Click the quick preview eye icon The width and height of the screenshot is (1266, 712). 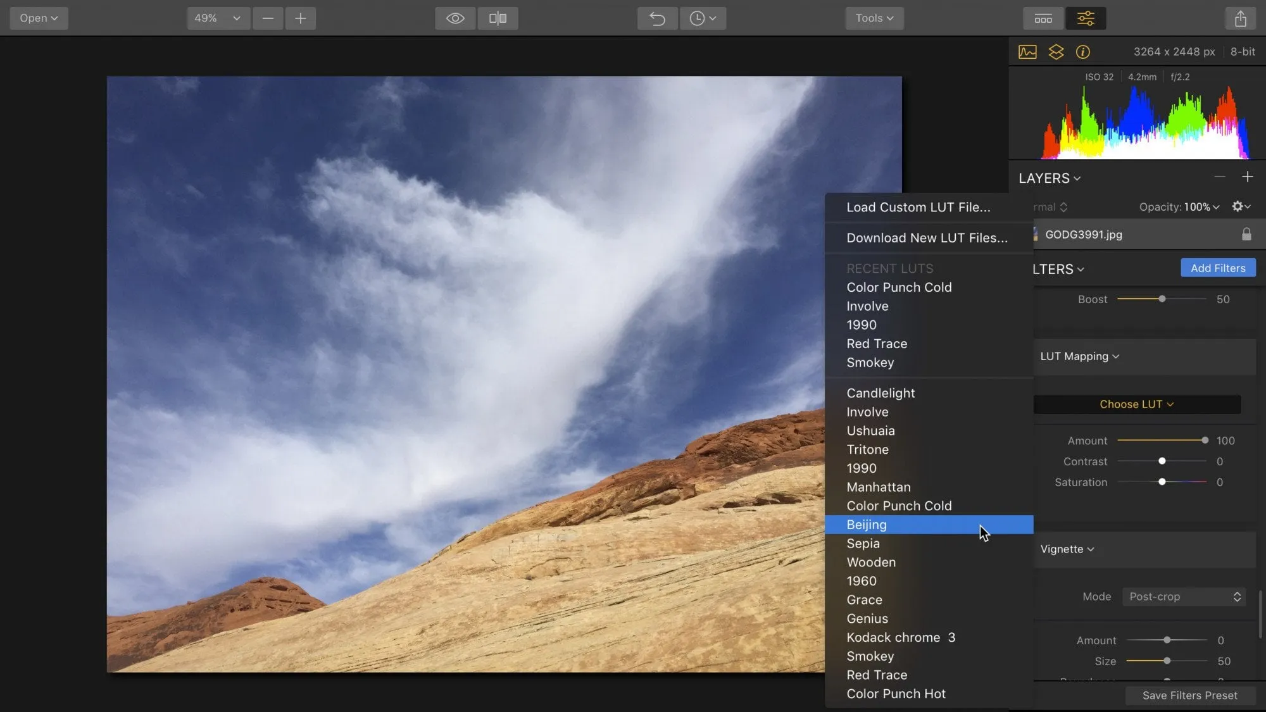454,18
